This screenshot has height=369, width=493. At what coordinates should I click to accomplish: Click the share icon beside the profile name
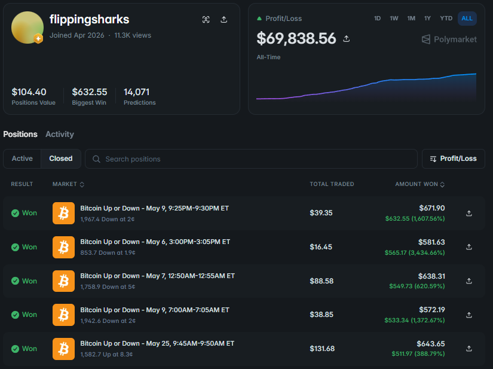[x=224, y=20]
